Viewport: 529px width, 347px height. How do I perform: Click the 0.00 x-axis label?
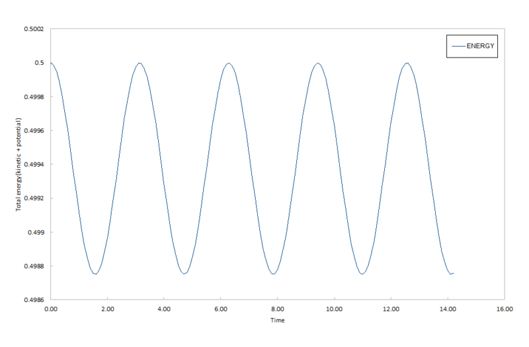pos(51,309)
